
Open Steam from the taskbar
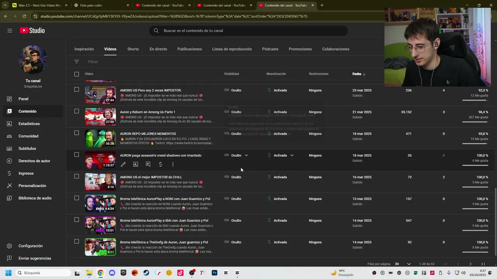pos(146,273)
